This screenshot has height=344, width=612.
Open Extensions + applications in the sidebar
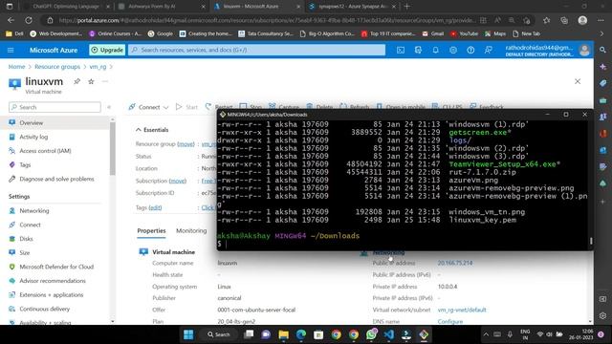(x=51, y=295)
